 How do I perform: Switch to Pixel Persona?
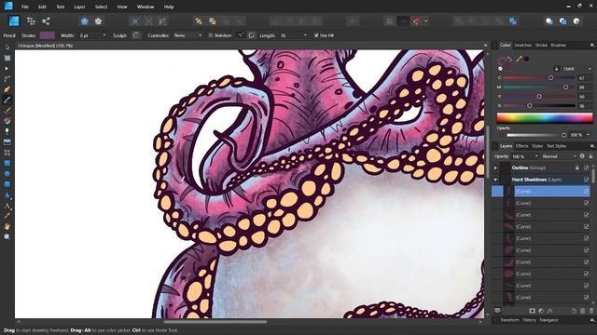click(x=31, y=20)
